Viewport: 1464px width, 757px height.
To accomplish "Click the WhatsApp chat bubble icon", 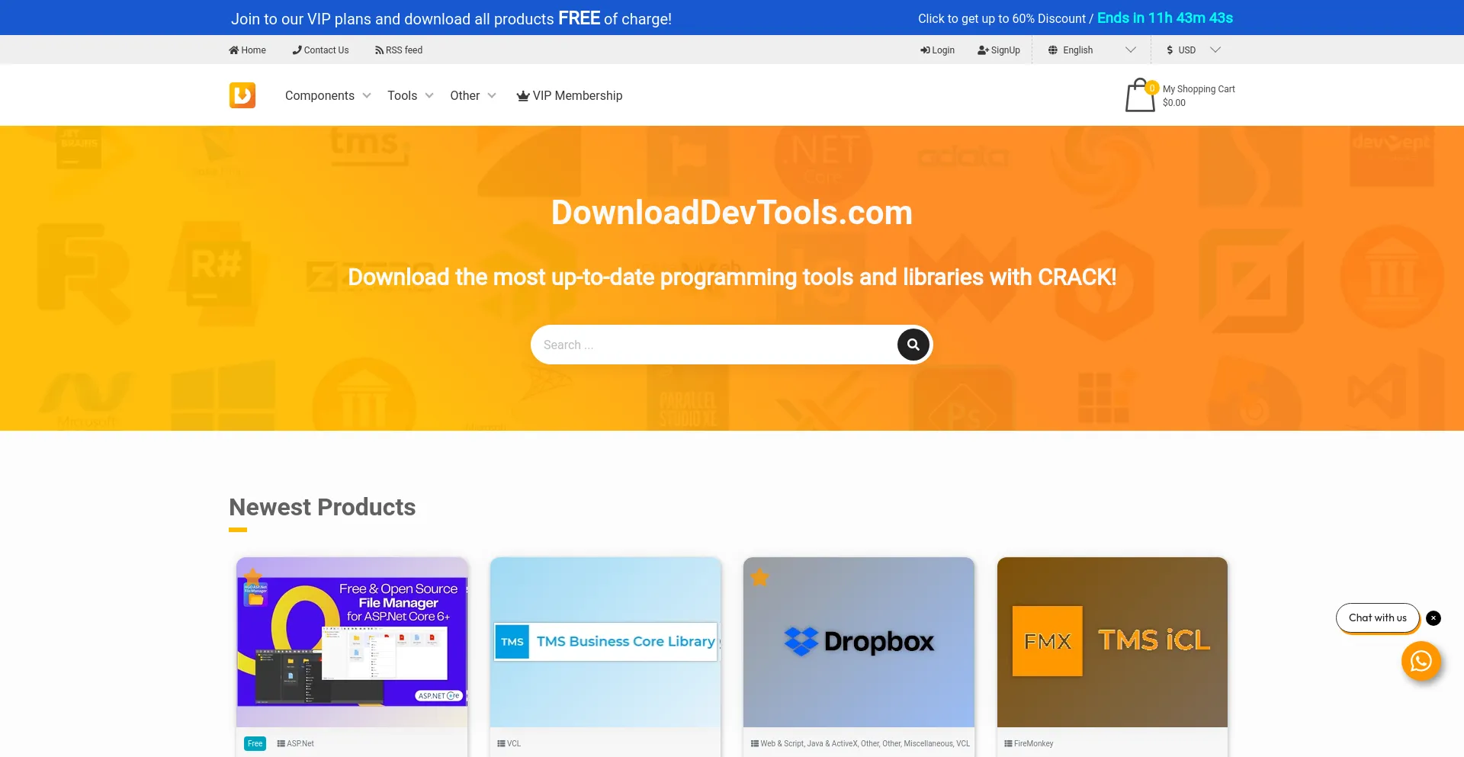I will pos(1421,661).
